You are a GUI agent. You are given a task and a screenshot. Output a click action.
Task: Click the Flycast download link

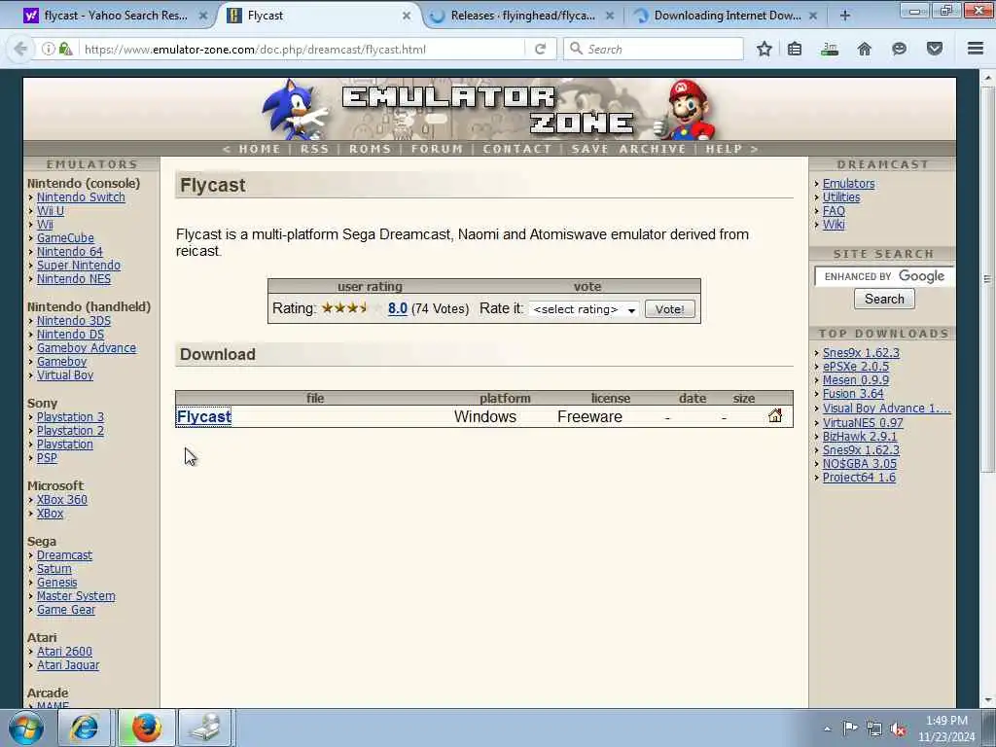(204, 416)
